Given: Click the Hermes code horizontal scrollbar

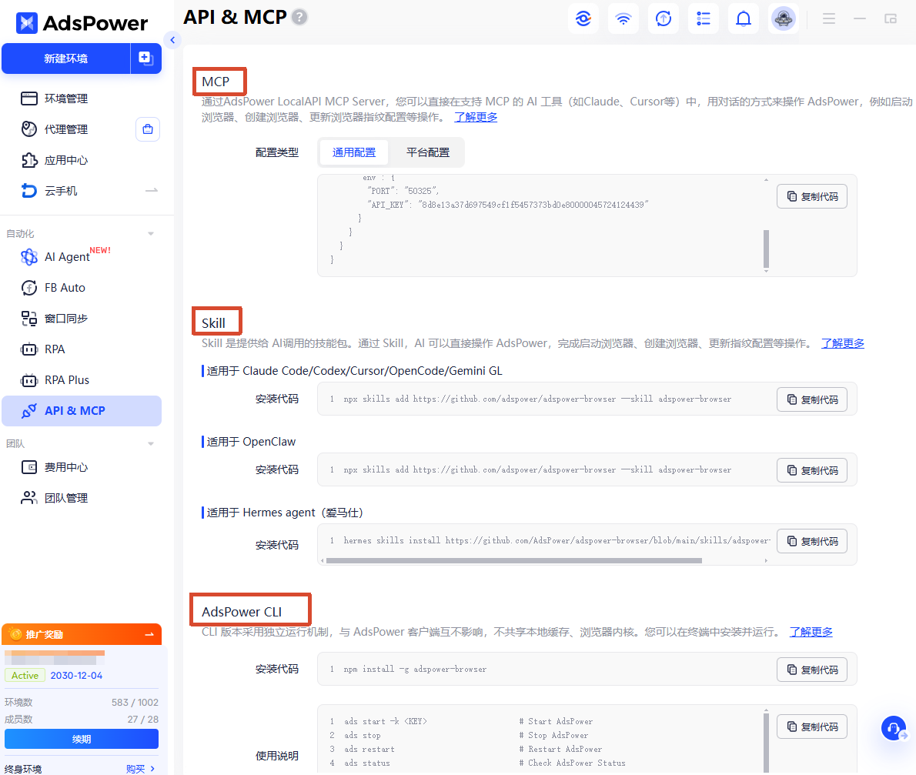Looking at the screenshot, I should click(x=514, y=561).
